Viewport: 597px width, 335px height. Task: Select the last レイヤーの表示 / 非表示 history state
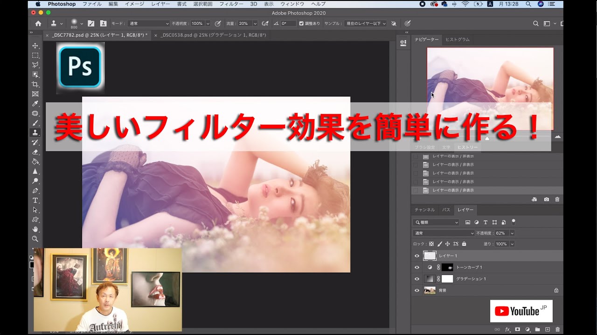click(487, 190)
